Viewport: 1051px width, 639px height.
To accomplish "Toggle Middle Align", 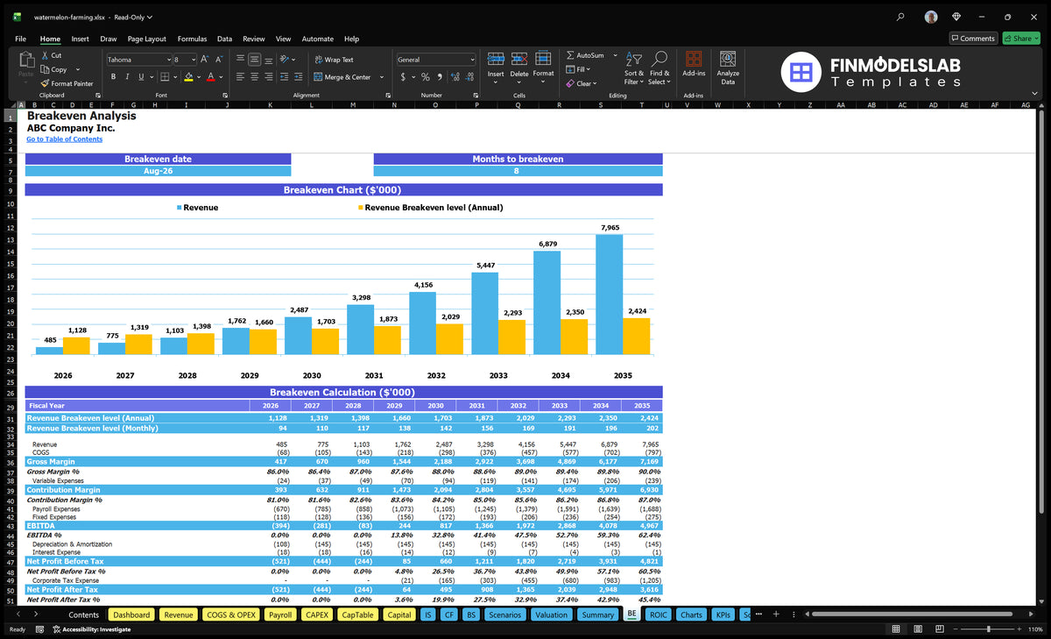I will 254,60.
